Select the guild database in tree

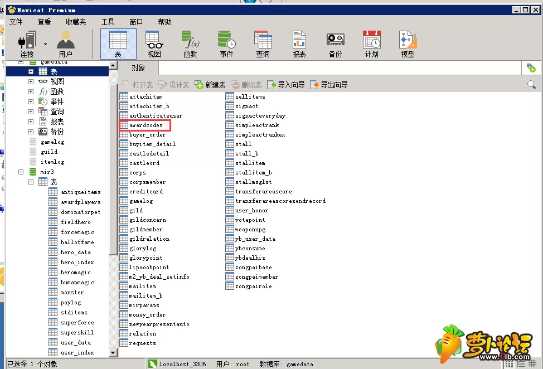click(x=49, y=152)
